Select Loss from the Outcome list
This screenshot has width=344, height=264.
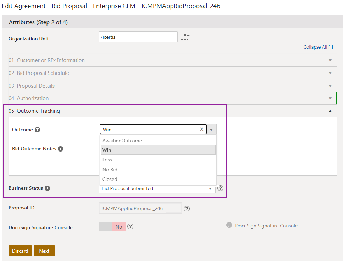(107, 160)
